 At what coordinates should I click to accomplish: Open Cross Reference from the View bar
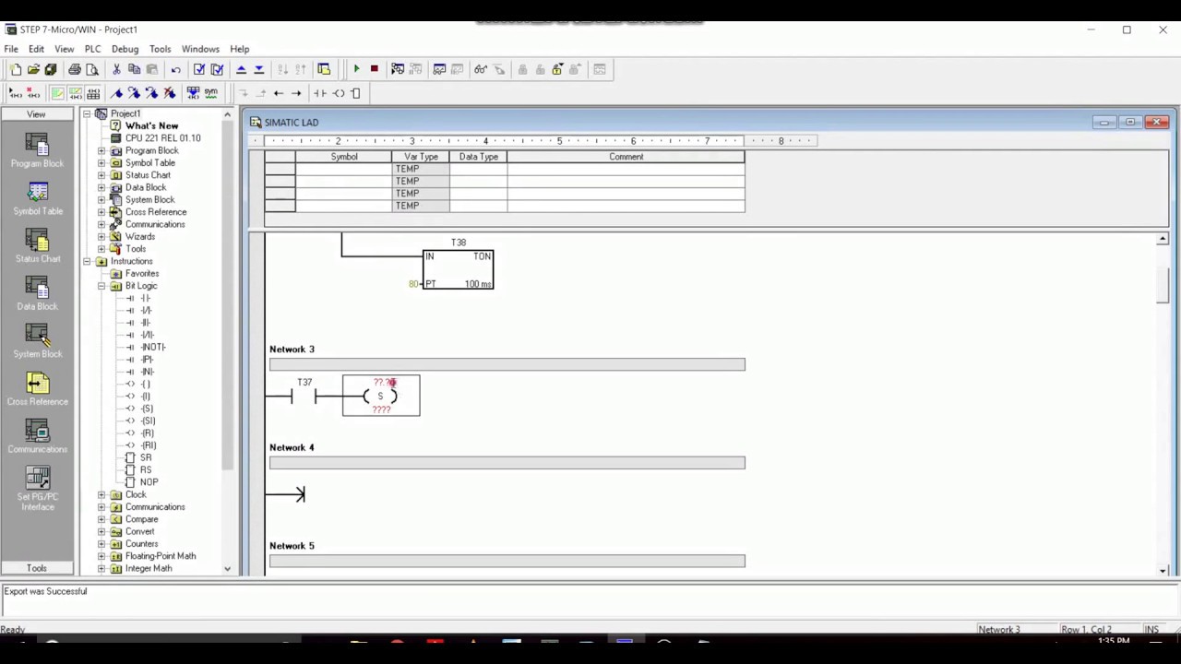37,389
